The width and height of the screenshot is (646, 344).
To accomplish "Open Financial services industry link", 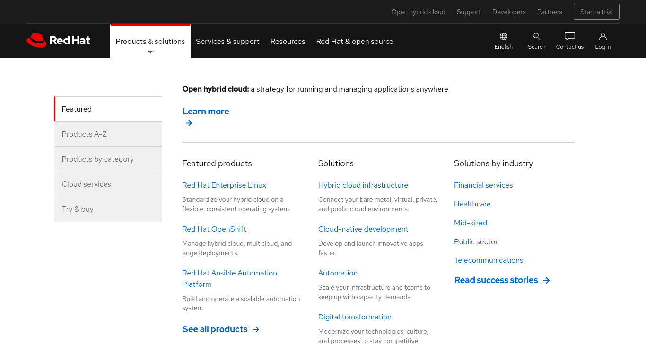I will pyautogui.click(x=483, y=185).
